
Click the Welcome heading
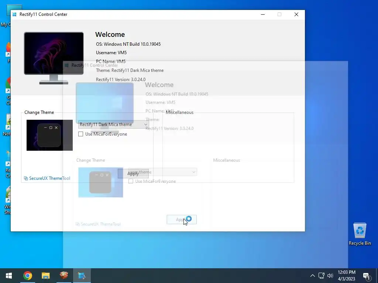[x=110, y=34]
